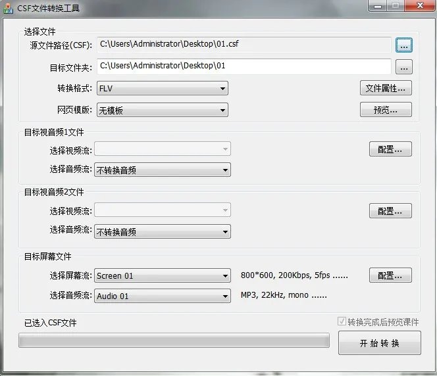Click 配置 button for 目标视音频2文件
The width and height of the screenshot is (437, 376).
390,211
